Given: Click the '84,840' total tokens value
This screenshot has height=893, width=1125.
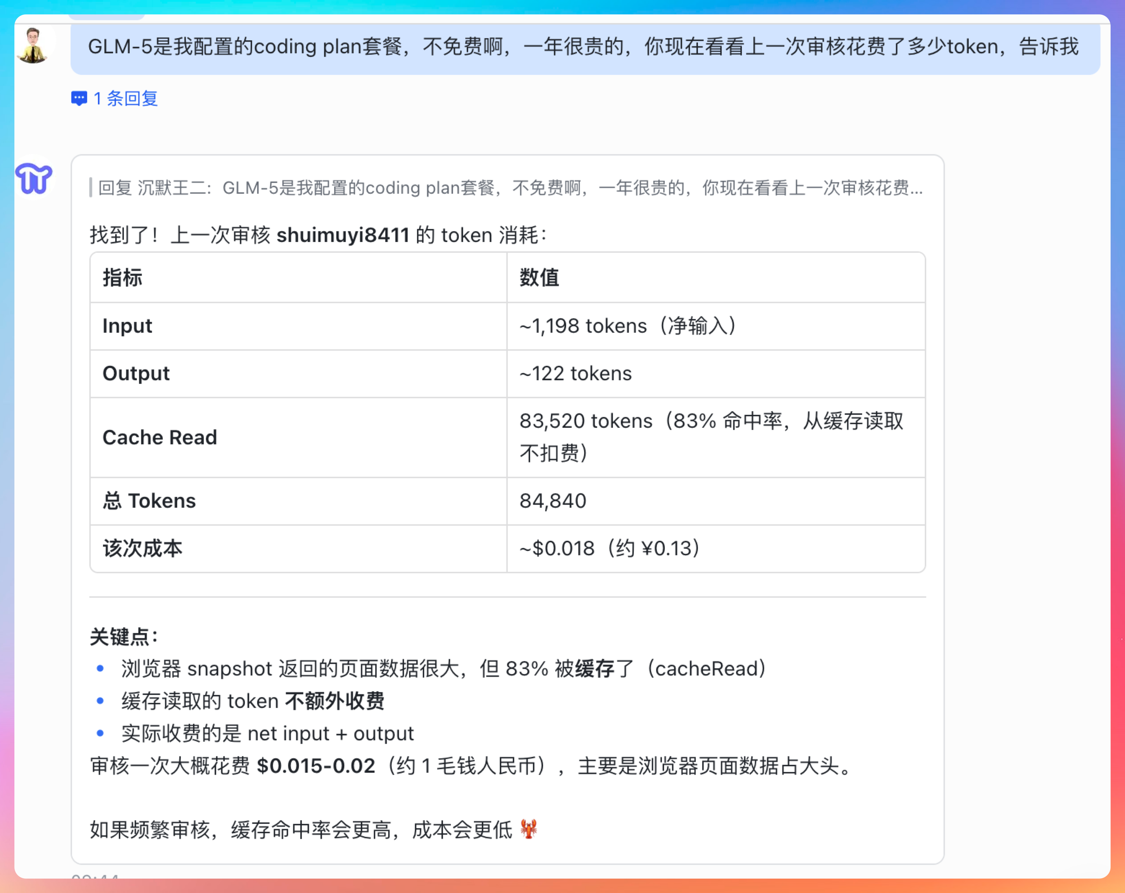Looking at the screenshot, I should click(x=553, y=501).
